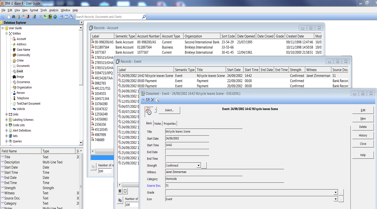
Task: Expand the Alert Definitions node
Action: click(x=7, y=131)
